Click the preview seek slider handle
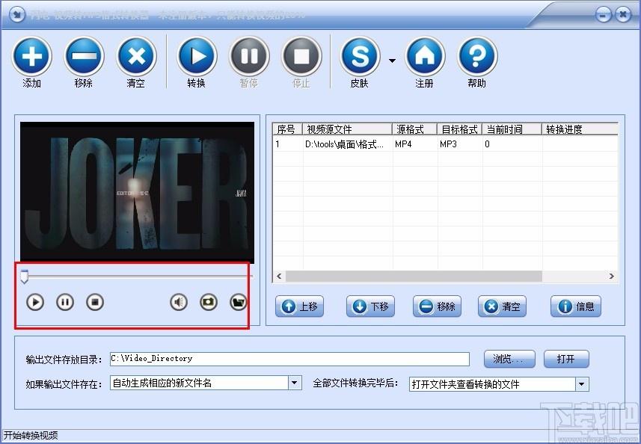Screen dimensions: 641x444 (25, 277)
